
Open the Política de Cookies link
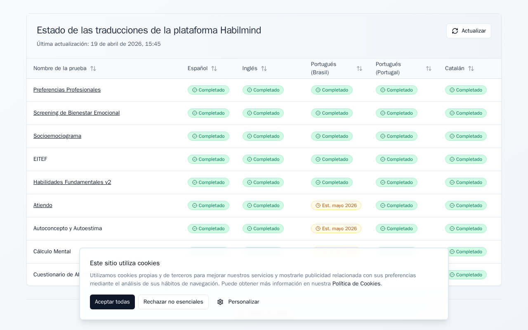(x=356, y=283)
